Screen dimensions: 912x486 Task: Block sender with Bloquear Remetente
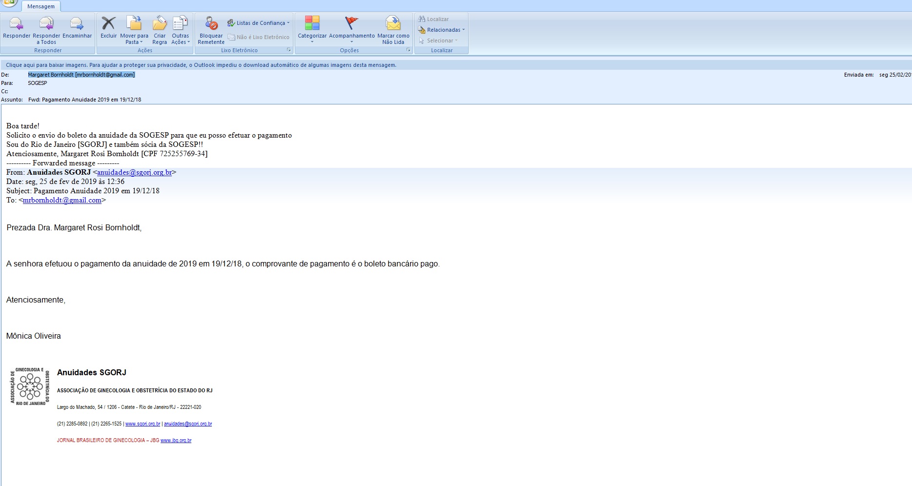click(211, 24)
